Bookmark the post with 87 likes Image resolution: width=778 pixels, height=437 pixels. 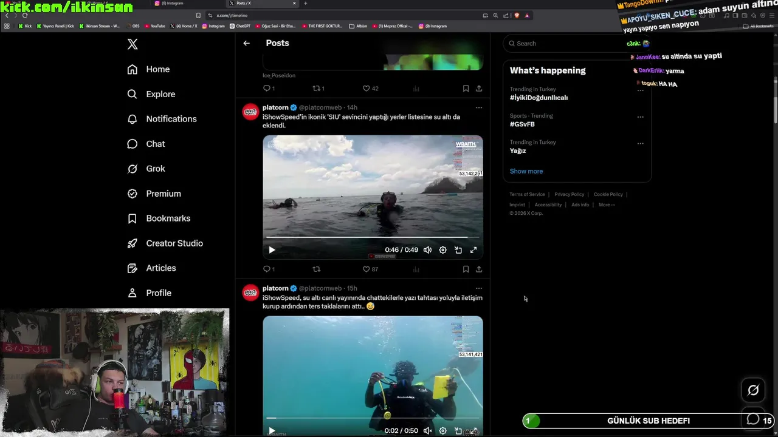466,269
